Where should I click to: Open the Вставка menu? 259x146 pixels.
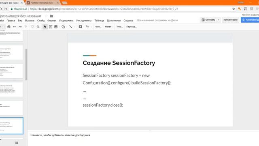30,21
